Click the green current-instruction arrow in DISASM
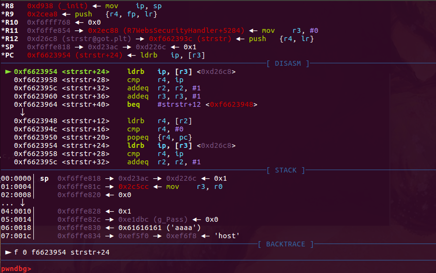Image resolution: width=436 pixels, height=273 pixels. pos(8,72)
